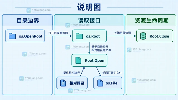Select the os.Root label
Screen dimensions: 178x100
[93, 36]
